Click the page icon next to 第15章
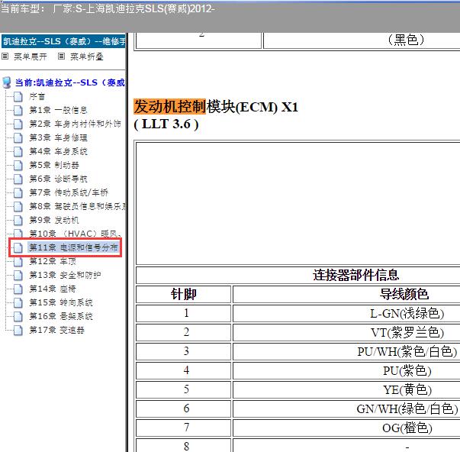Viewport: 460px width, 452px height. coord(18,303)
